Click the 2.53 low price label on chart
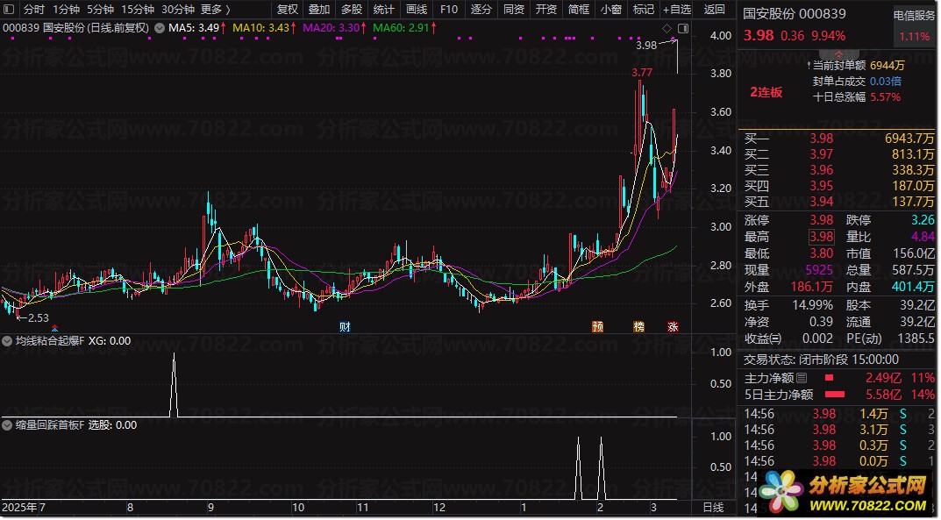This screenshot has height=520, width=941. 38,318
